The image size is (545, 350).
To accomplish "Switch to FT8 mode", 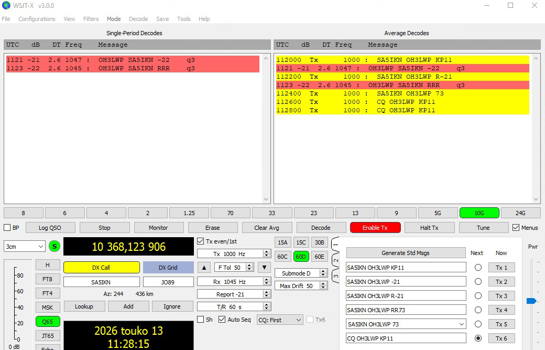I will [48, 279].
